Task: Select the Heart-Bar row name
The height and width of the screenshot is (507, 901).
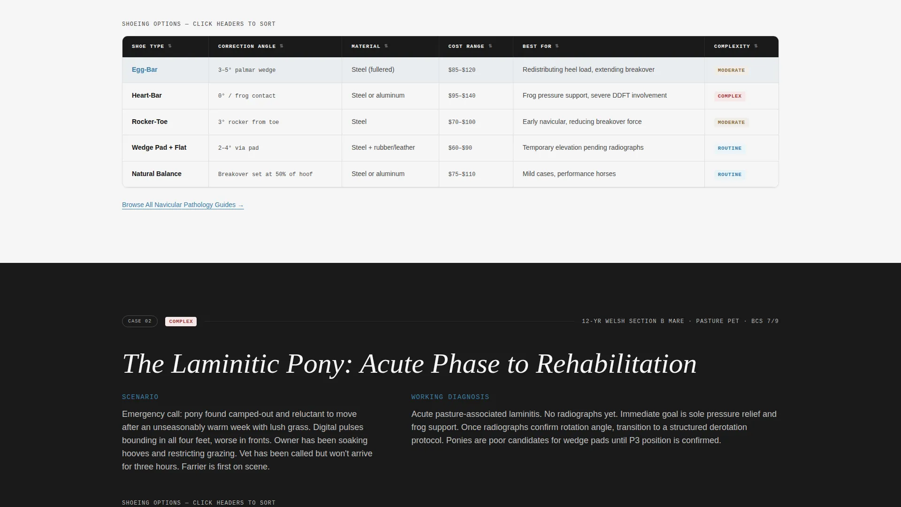Action: pyautogui.click(x=146, y=95)
